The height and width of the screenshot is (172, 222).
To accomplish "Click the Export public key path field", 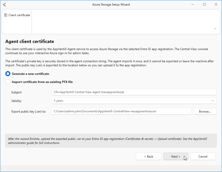I will [122, 111].
